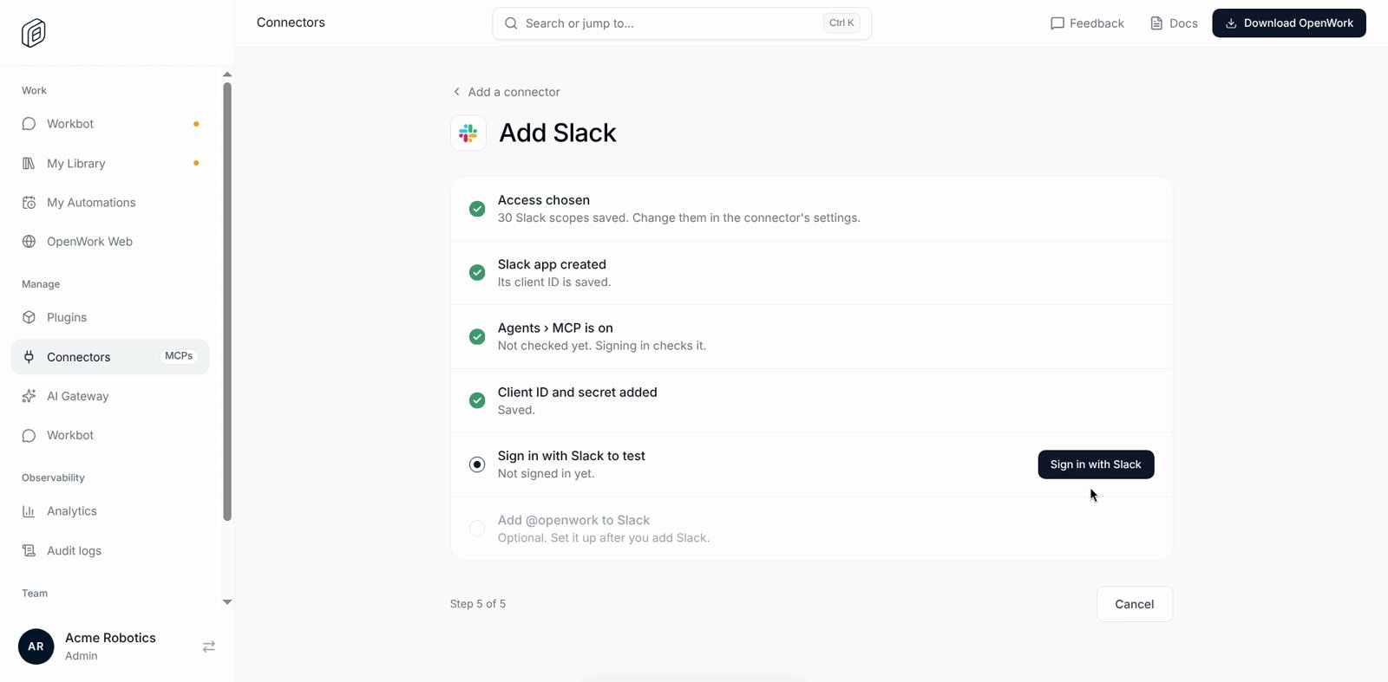Open Audit logs in the sidebar

(110, 550)
